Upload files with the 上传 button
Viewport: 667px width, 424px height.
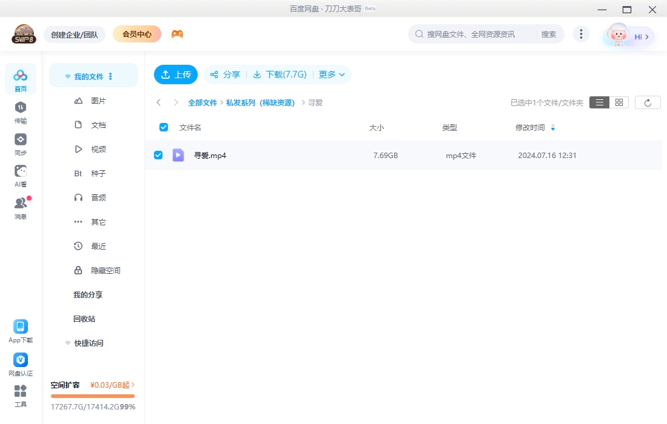click(x=175, y=75)
